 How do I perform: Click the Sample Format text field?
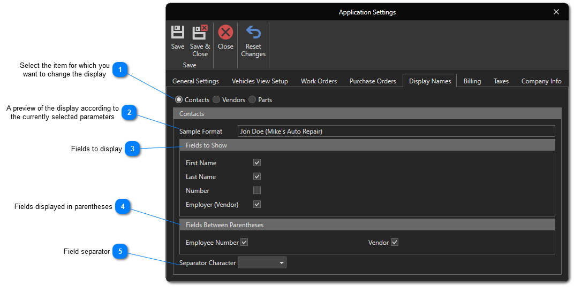[x=396, y=131]
